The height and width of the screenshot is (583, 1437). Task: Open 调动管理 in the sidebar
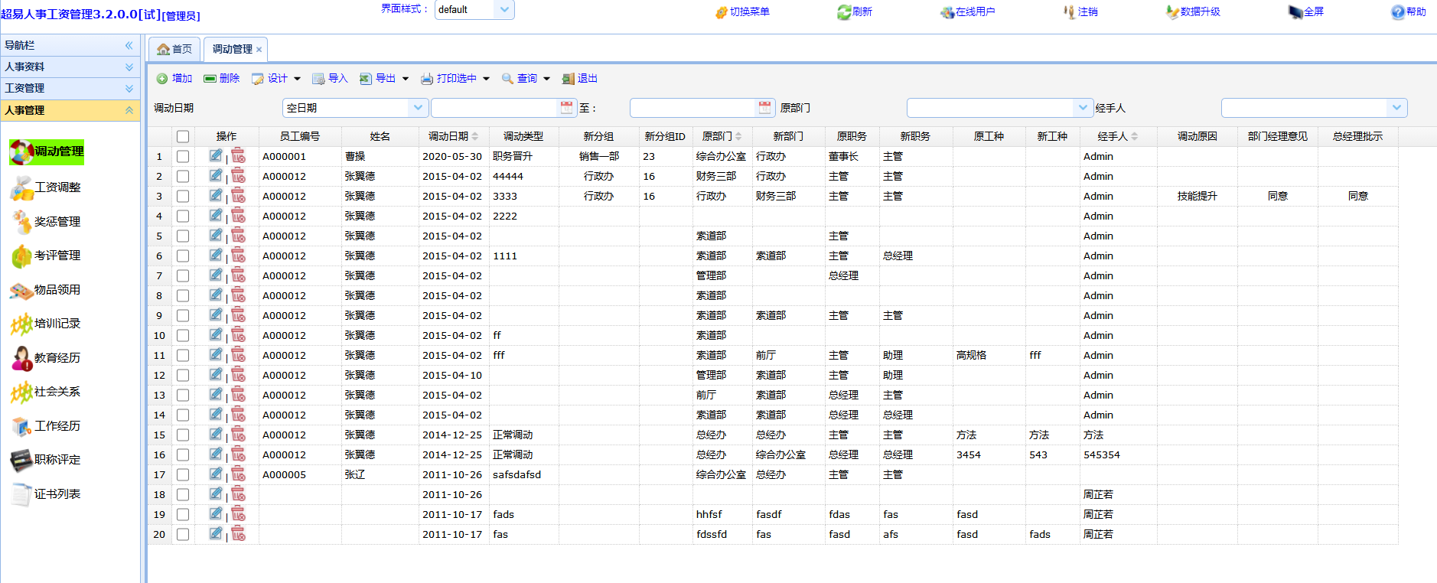[x=47, y=151]
